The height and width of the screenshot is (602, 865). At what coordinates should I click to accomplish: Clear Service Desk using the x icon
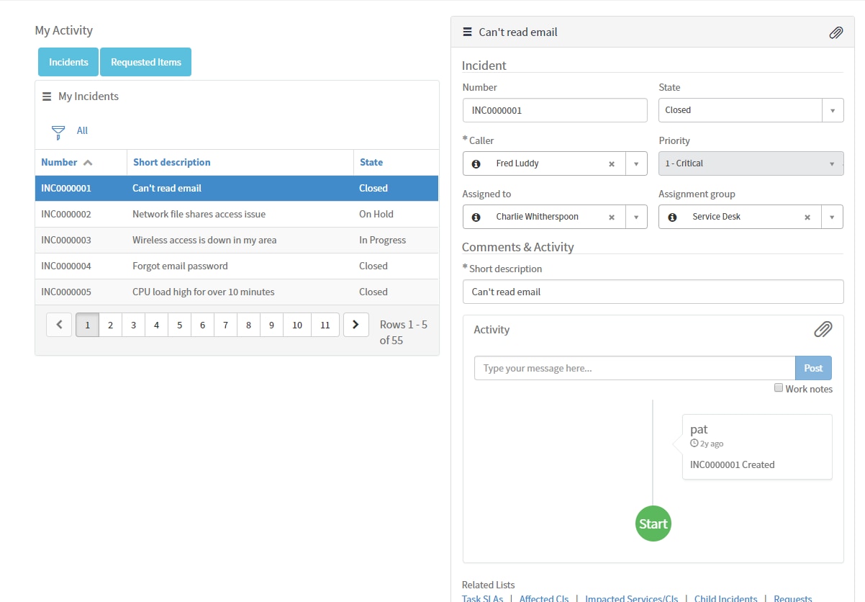pos(807,217)
